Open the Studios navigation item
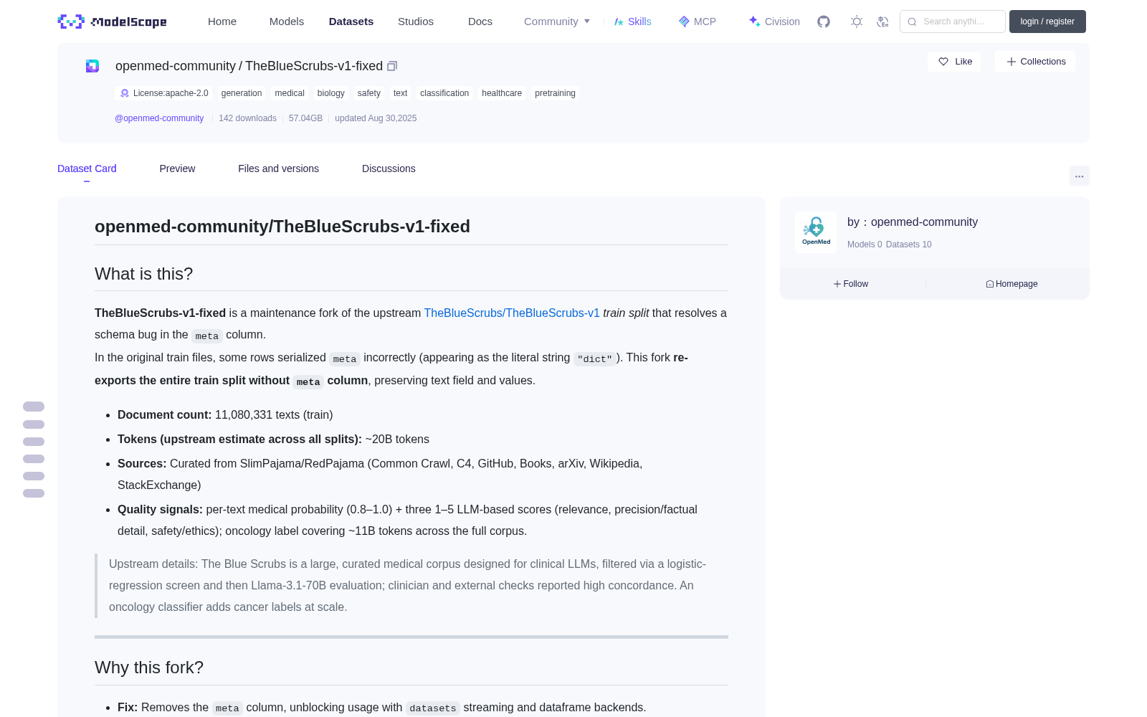This screenshot has height=717, width=1147. click(416, 22)
